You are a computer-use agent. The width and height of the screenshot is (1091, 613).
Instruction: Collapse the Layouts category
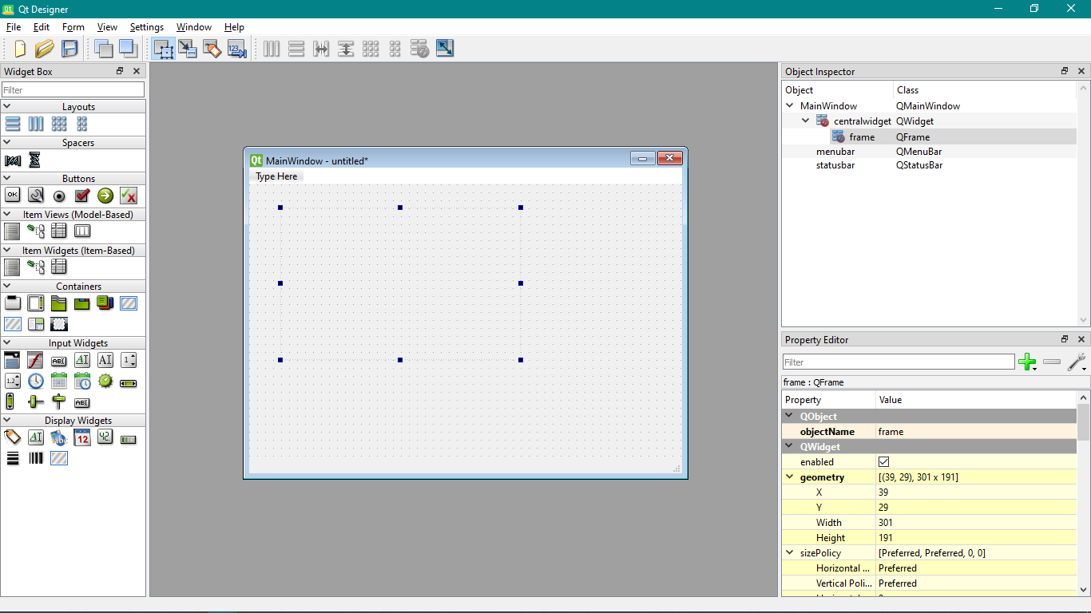pos(7,106)
